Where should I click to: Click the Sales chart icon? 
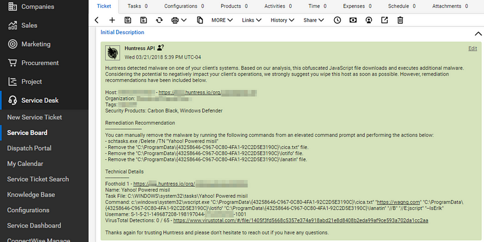tap(13, 25)
